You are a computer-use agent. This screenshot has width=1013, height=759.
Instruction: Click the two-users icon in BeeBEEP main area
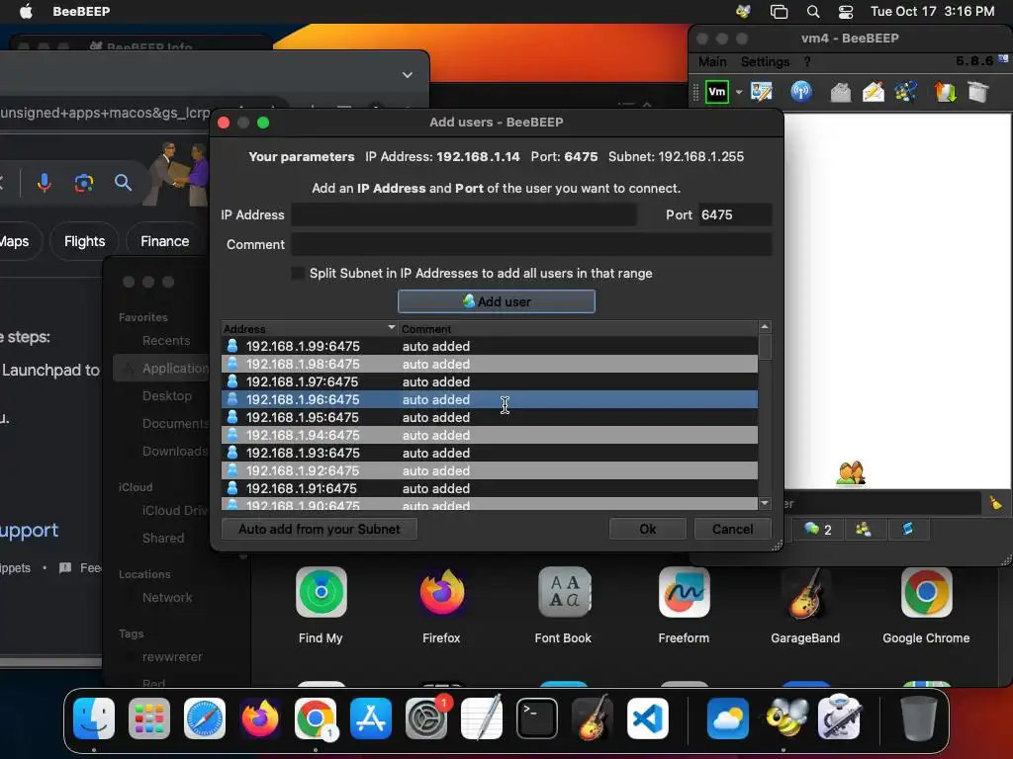850,473
